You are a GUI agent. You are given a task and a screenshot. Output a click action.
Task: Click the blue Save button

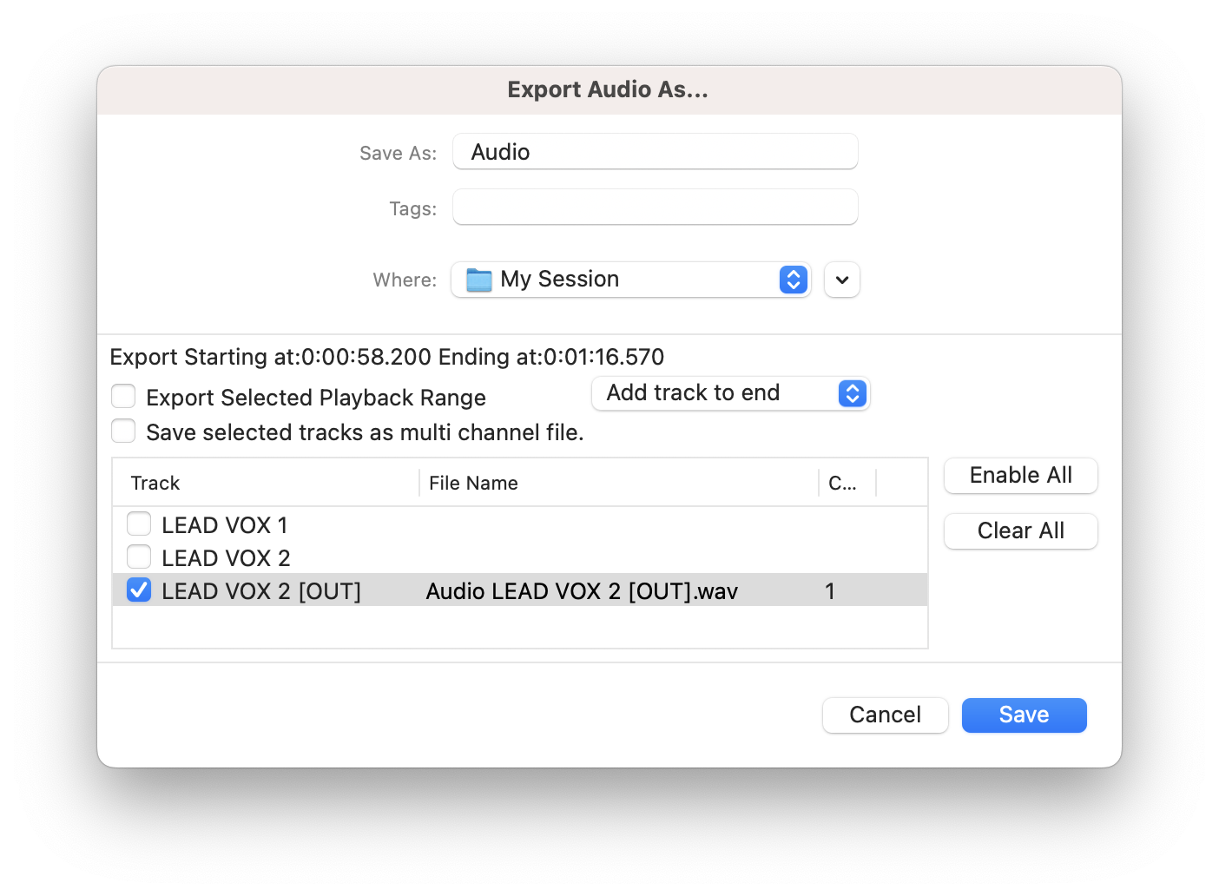[1024, 715]
